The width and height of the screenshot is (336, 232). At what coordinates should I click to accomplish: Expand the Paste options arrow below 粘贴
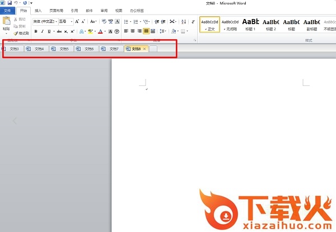6,34
